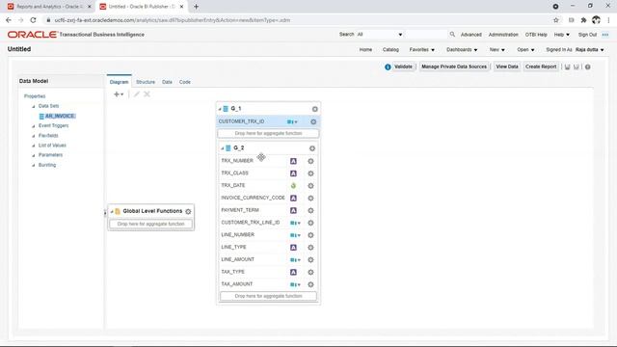
Task: Collapse the G_1 group
Action: 220,109
